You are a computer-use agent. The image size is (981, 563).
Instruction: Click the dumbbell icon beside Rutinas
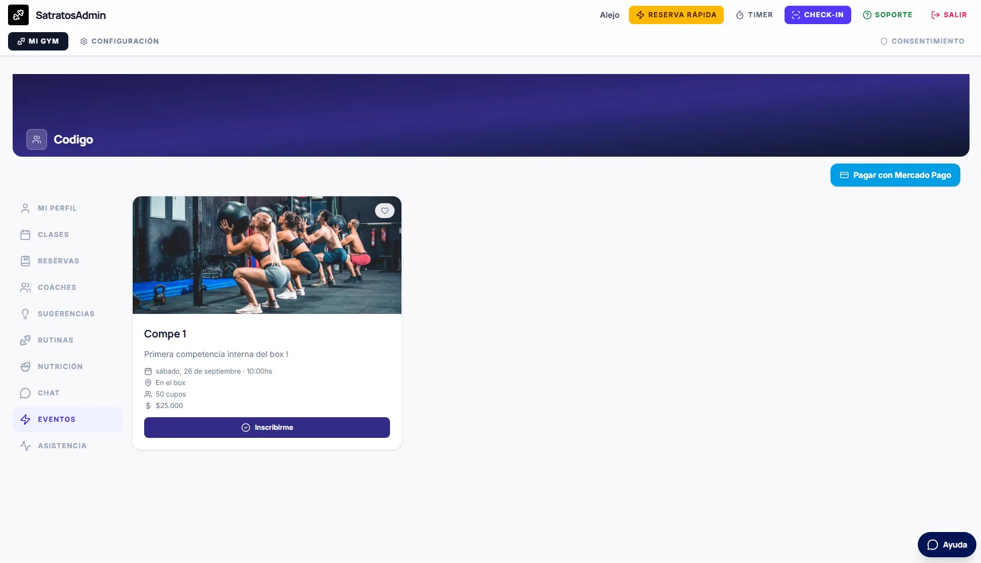25,340
